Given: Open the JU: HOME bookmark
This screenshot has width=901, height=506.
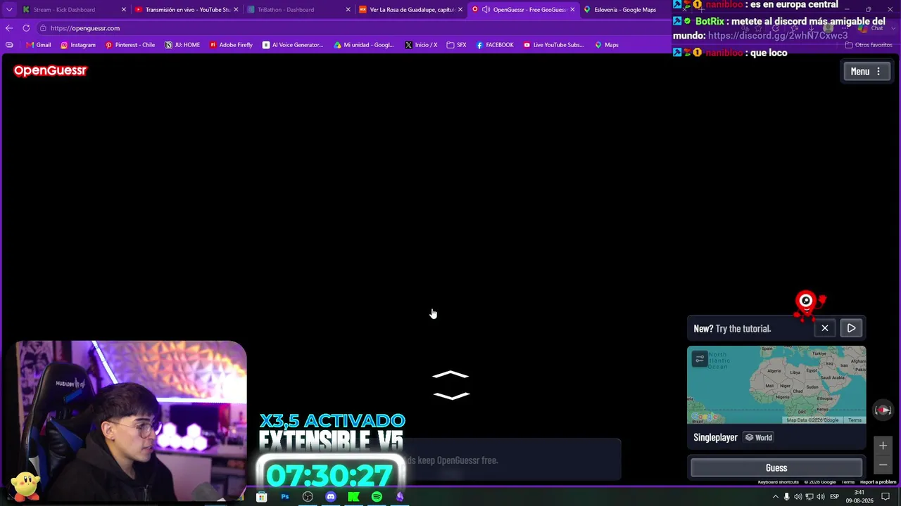Looking at the screenshot, I should tap(182, 45).
